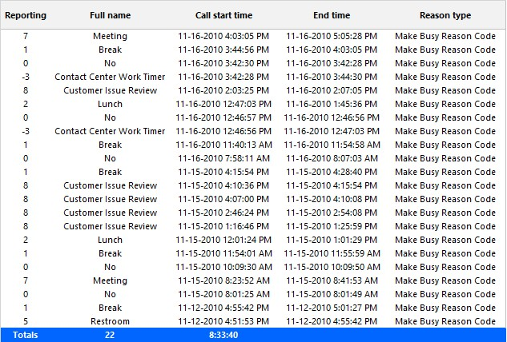The image size is (507, 342).
Task: Sort by the Reporting column header
Action: tap(26, 15)
